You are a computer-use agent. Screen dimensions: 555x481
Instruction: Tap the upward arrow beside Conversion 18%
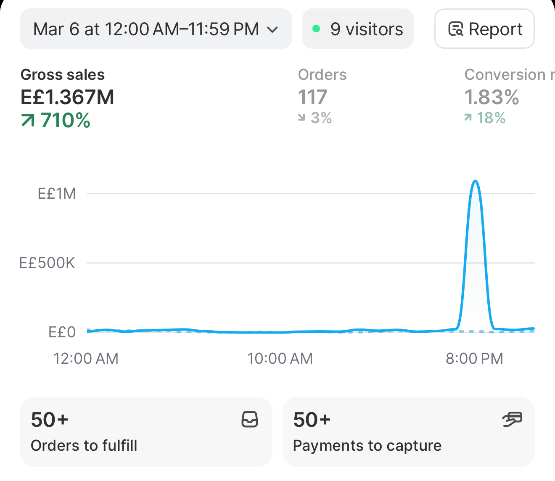[468, 118]
